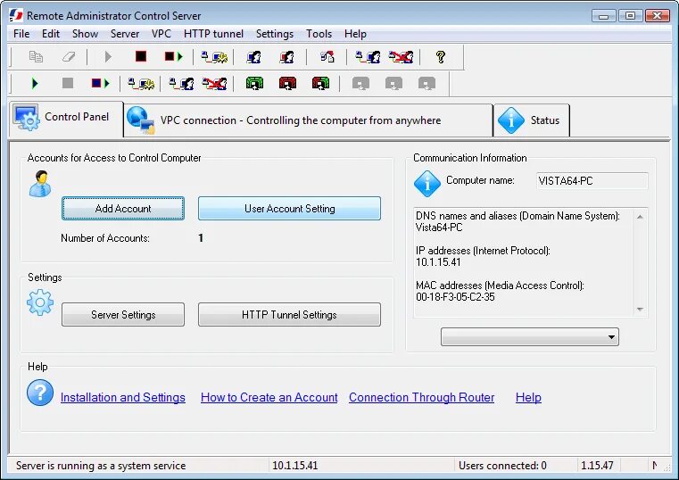Image resolution: width=679 pixels, height=480 pixels.
Task: Open the gear network settings icon in the second toolbar
Action: pyautogui.click(x=141, y=83)
